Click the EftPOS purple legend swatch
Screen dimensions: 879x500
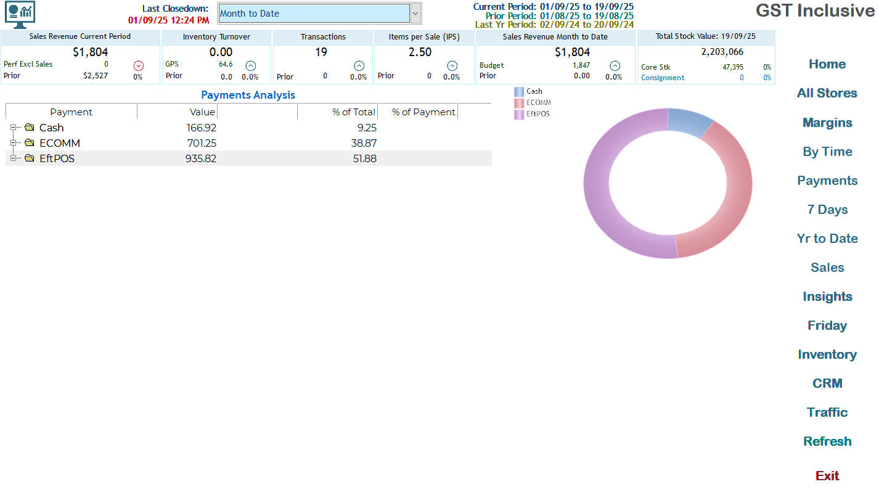coord(519,114)
